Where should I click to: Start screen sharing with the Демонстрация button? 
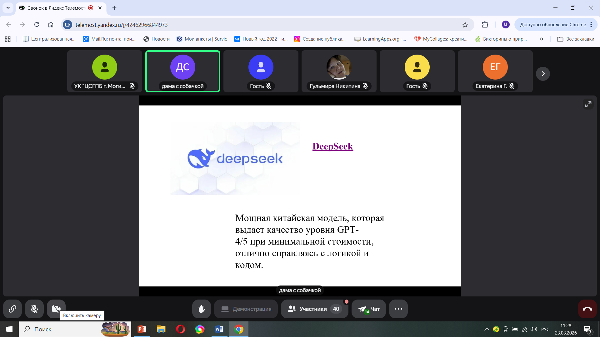[246, 309]
